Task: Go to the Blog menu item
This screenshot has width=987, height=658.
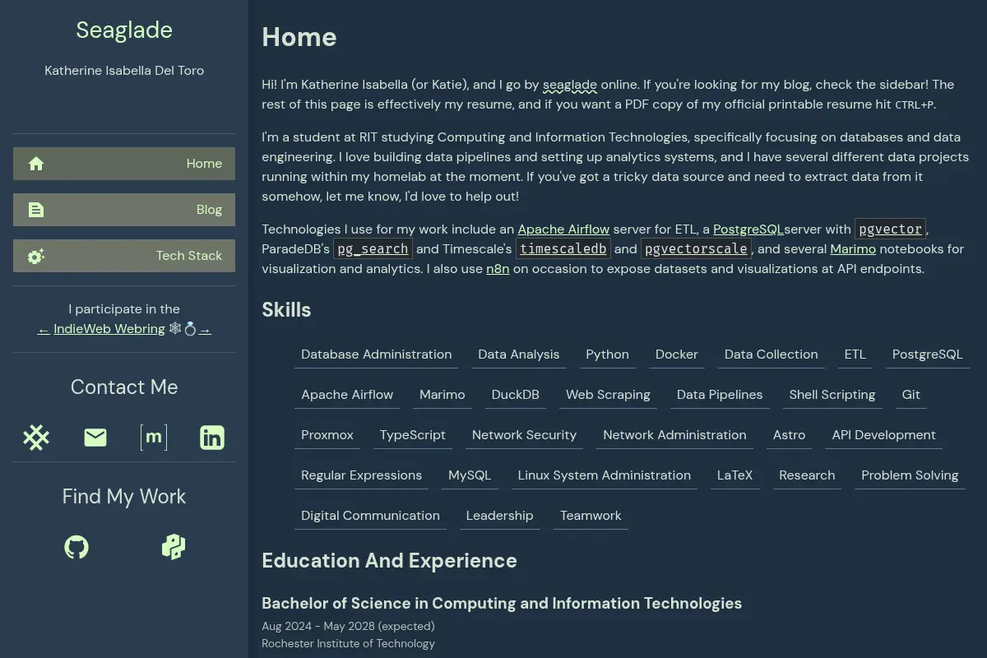Action: point(124,210)
